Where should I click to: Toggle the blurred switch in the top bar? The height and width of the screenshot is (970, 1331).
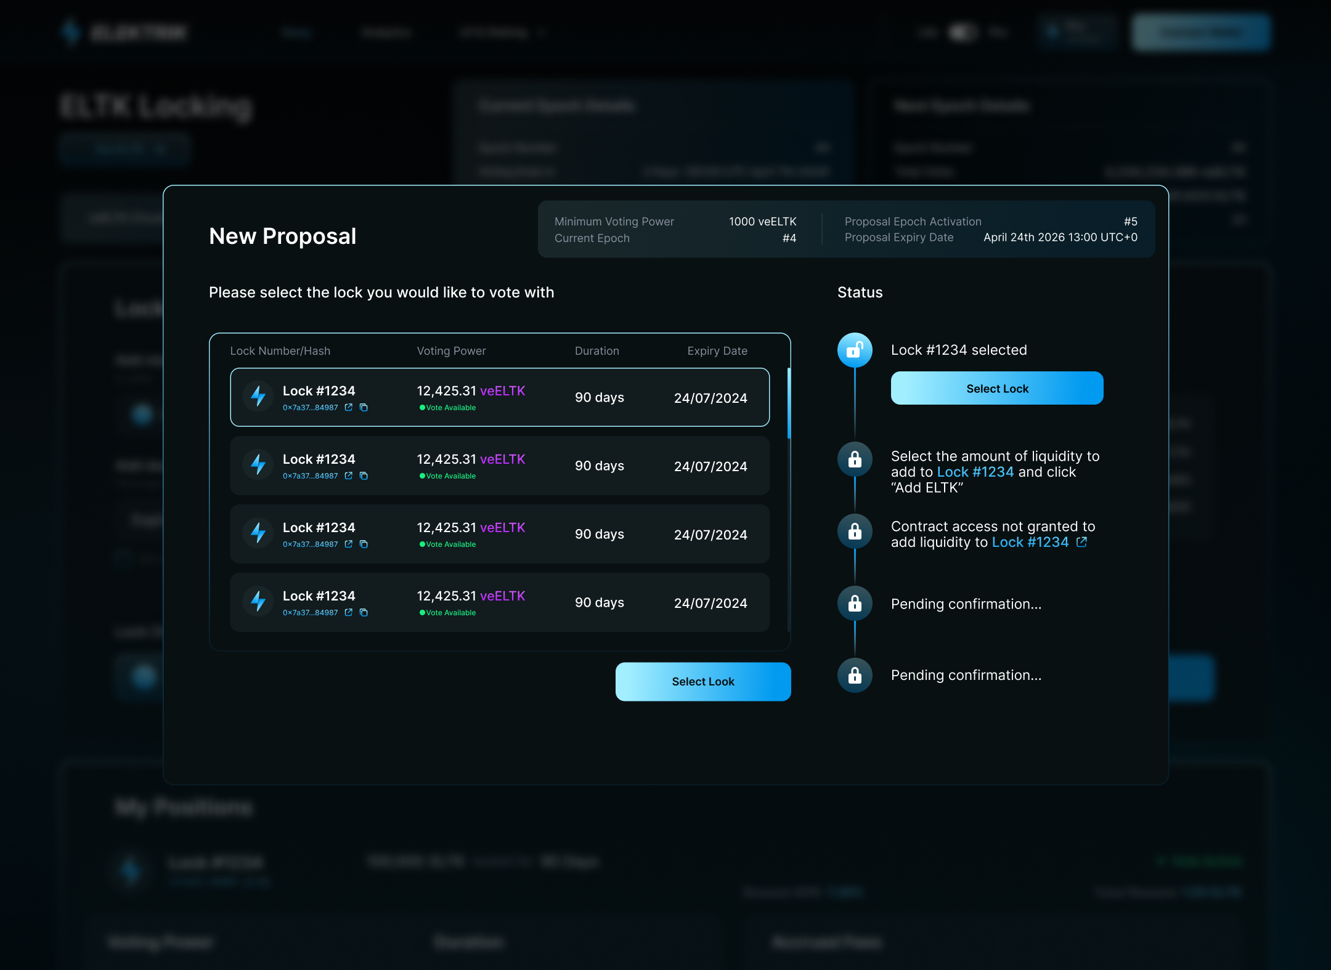click(962, 32)
